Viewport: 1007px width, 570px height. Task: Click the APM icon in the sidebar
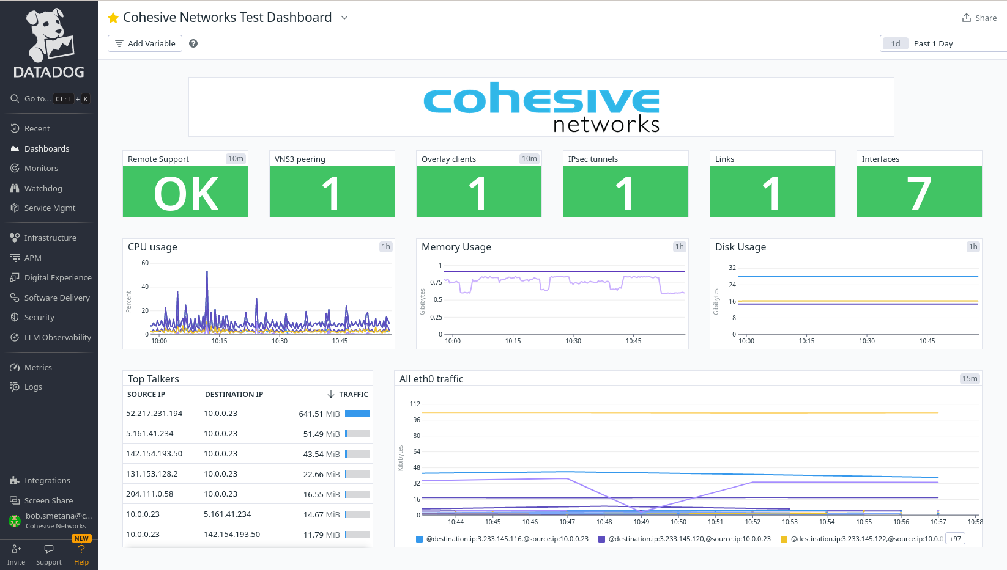15,258
